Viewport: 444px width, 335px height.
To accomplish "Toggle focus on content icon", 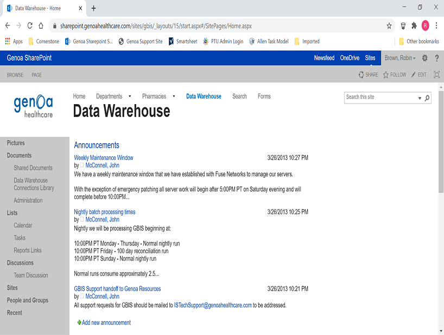I will pos(436,75).
